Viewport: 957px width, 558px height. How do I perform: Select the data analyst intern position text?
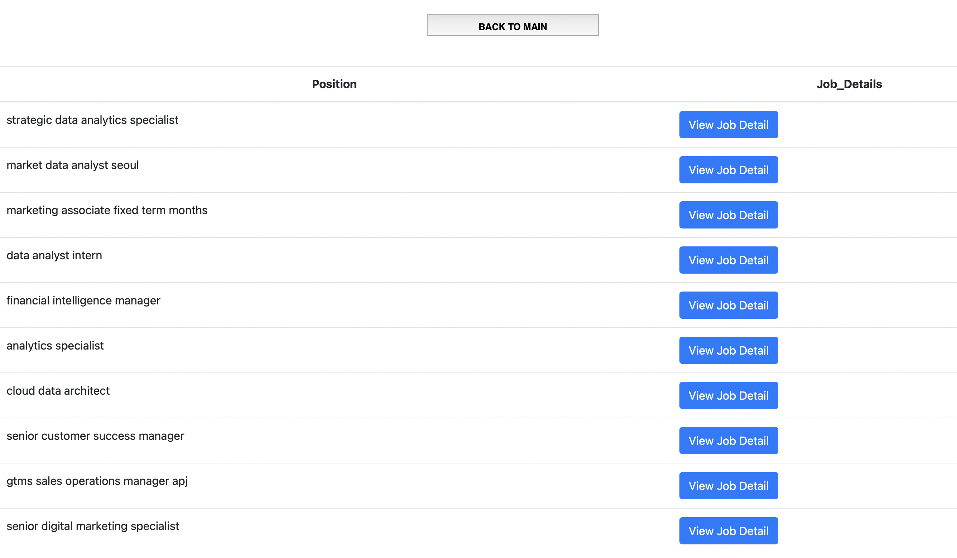click(54, 255)
